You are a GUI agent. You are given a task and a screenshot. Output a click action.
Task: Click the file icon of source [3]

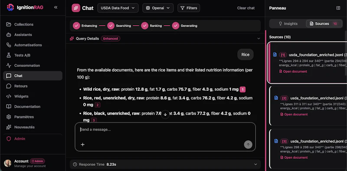[276, 141]
